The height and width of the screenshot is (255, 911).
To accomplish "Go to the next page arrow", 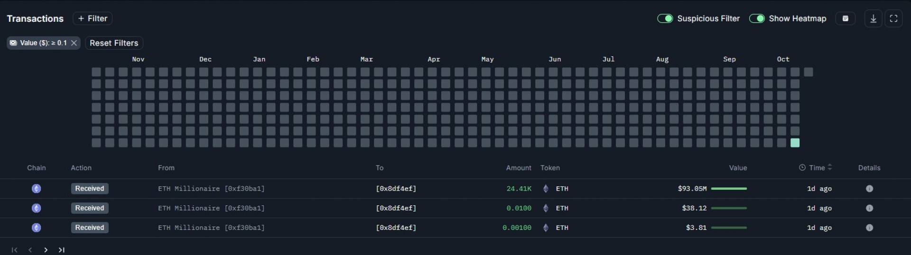I will (x=46, y=250).
